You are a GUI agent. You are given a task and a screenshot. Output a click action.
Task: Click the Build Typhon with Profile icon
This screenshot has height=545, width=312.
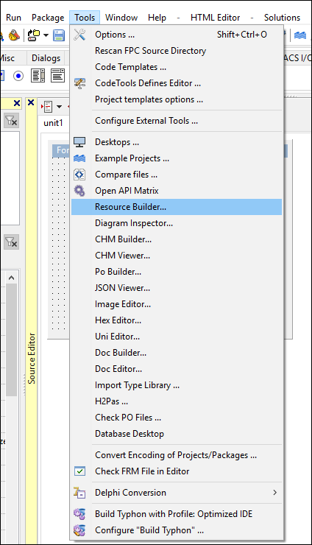click(79, 514)
